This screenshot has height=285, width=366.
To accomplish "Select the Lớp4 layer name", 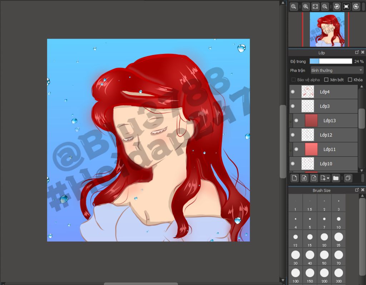I will click(325, 92).
